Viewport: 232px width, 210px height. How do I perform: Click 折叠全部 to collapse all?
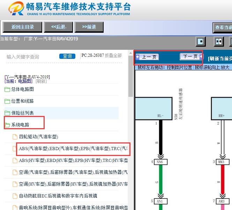coord(113,55)
